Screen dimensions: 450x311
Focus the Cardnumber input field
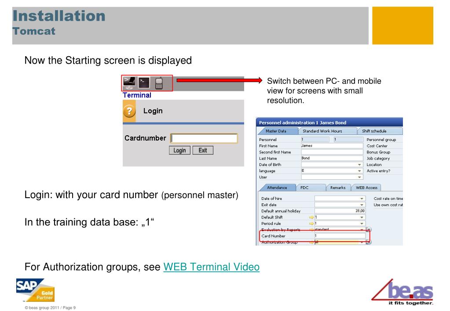pos(204,138)
